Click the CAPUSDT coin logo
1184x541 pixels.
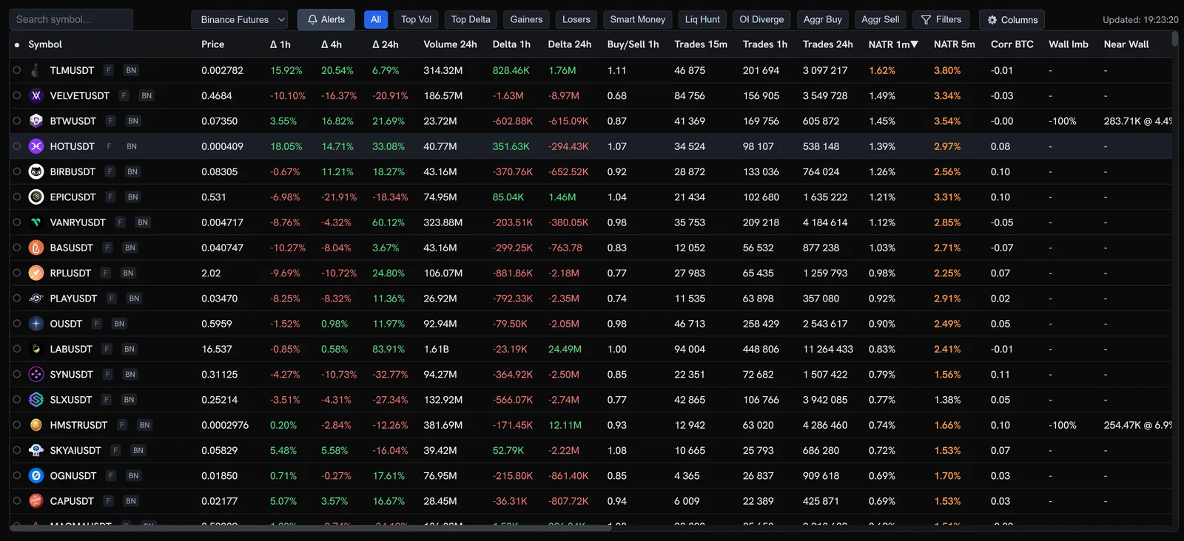(x=36, y=501)
